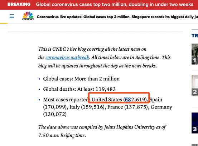Click the Johns Hopkins University data note

[102, 131]
